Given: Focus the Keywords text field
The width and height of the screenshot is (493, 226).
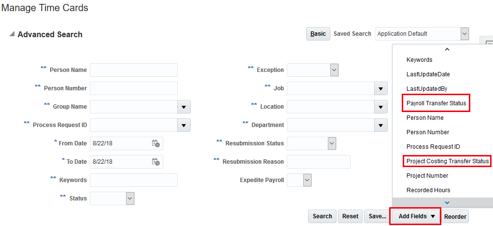Looking at the screenshot, I should (x=134, y=180).
